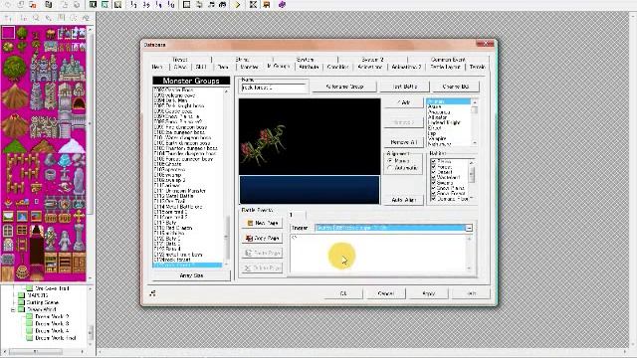637x358 pixels.
Task: Click the New Page button
Action: [x=262, y=223]
